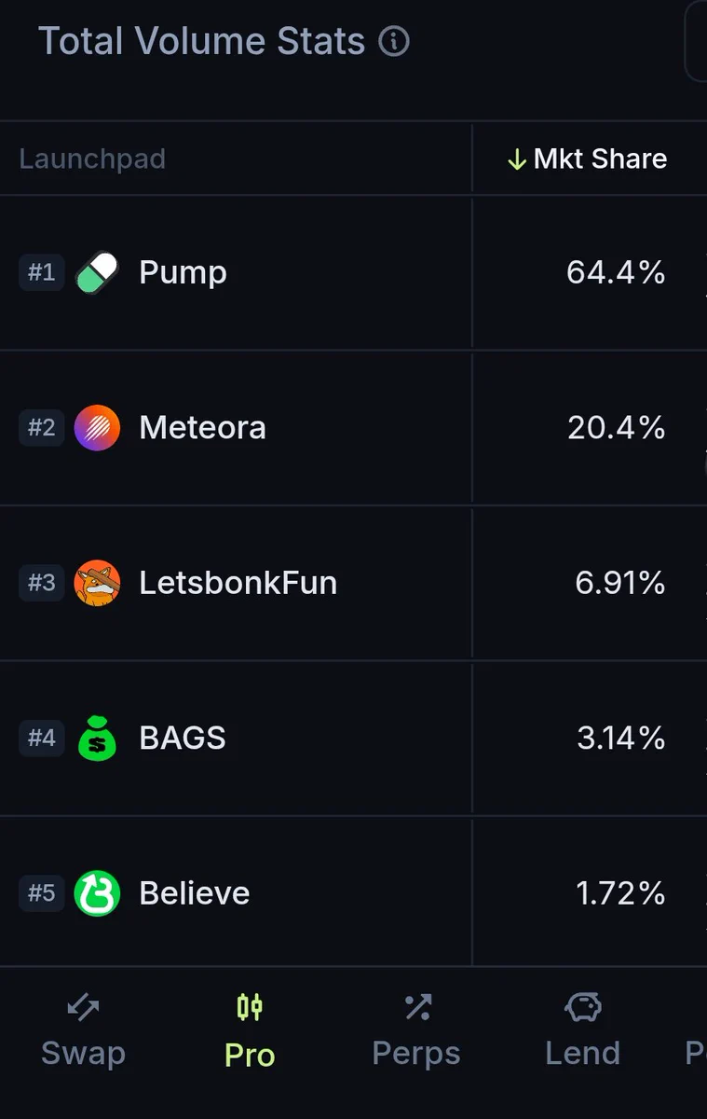Open the Meteora launchpad name
Image resolution: width=707 pixels, height=1119 pixels.
pos(202,428)
